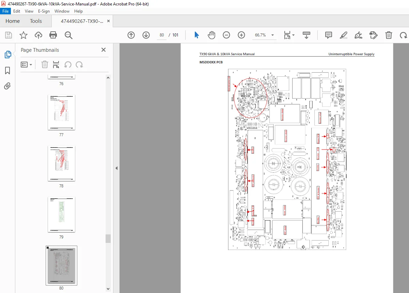Collapse the navigation pane via side arrow

pyautogui.click(x=116, y=168)
